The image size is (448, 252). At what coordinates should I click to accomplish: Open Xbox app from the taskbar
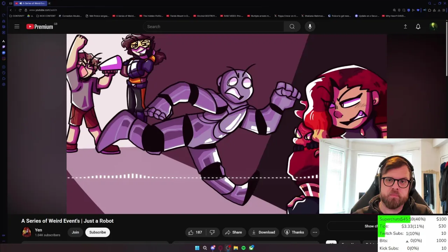[x=251, y=248]
